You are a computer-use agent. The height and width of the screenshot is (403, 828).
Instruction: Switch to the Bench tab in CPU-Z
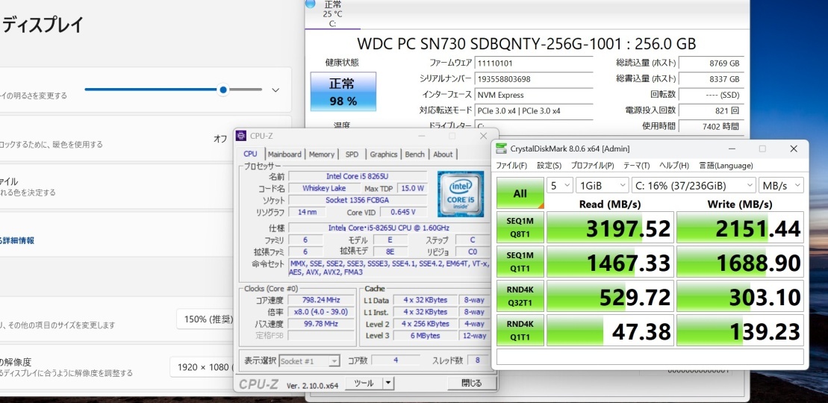pos(415,154)
